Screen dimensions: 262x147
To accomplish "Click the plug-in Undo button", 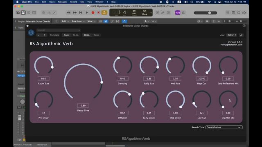I will point(87,35).
